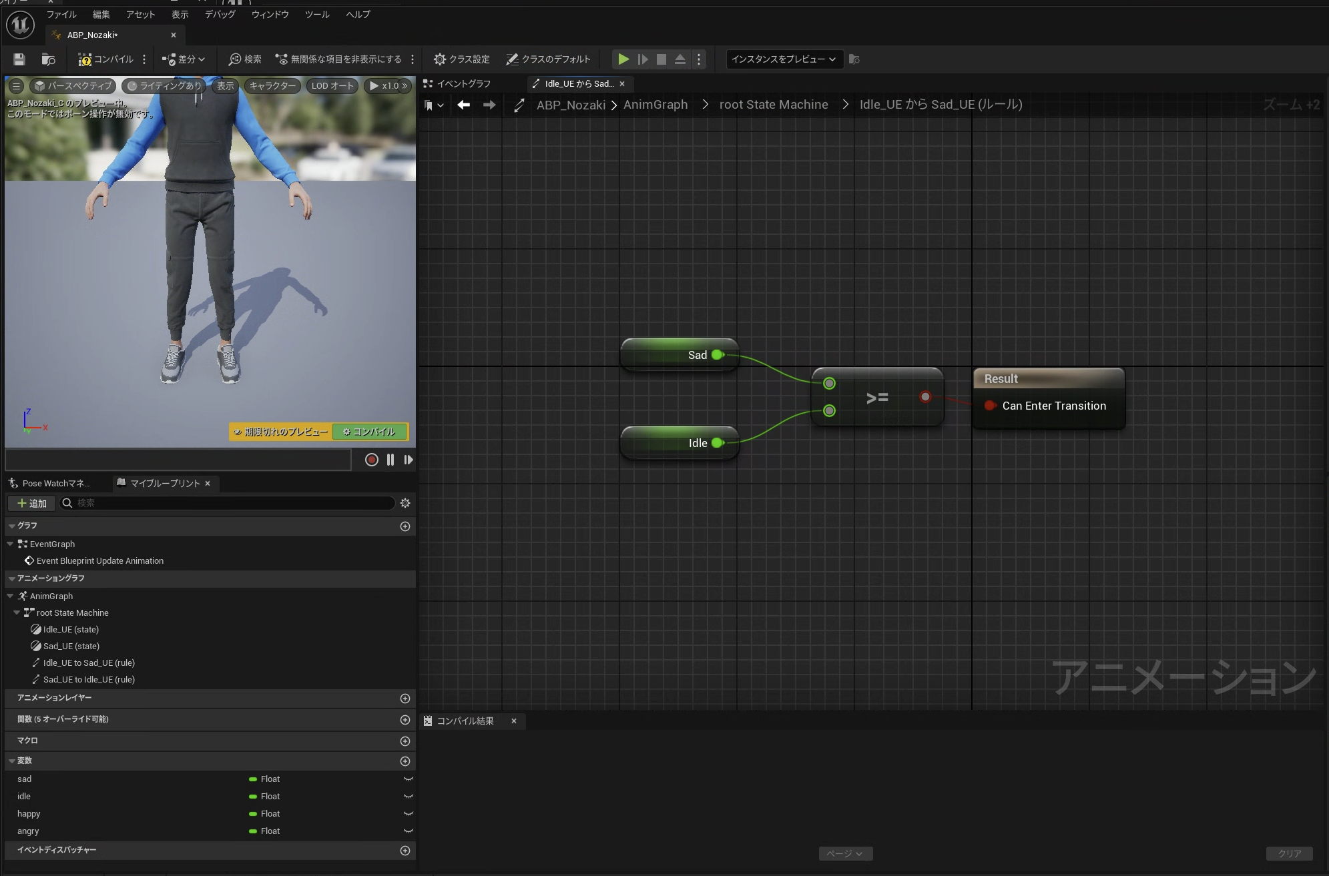Switch to the イベントグラフ tab

tap(463, 83)
